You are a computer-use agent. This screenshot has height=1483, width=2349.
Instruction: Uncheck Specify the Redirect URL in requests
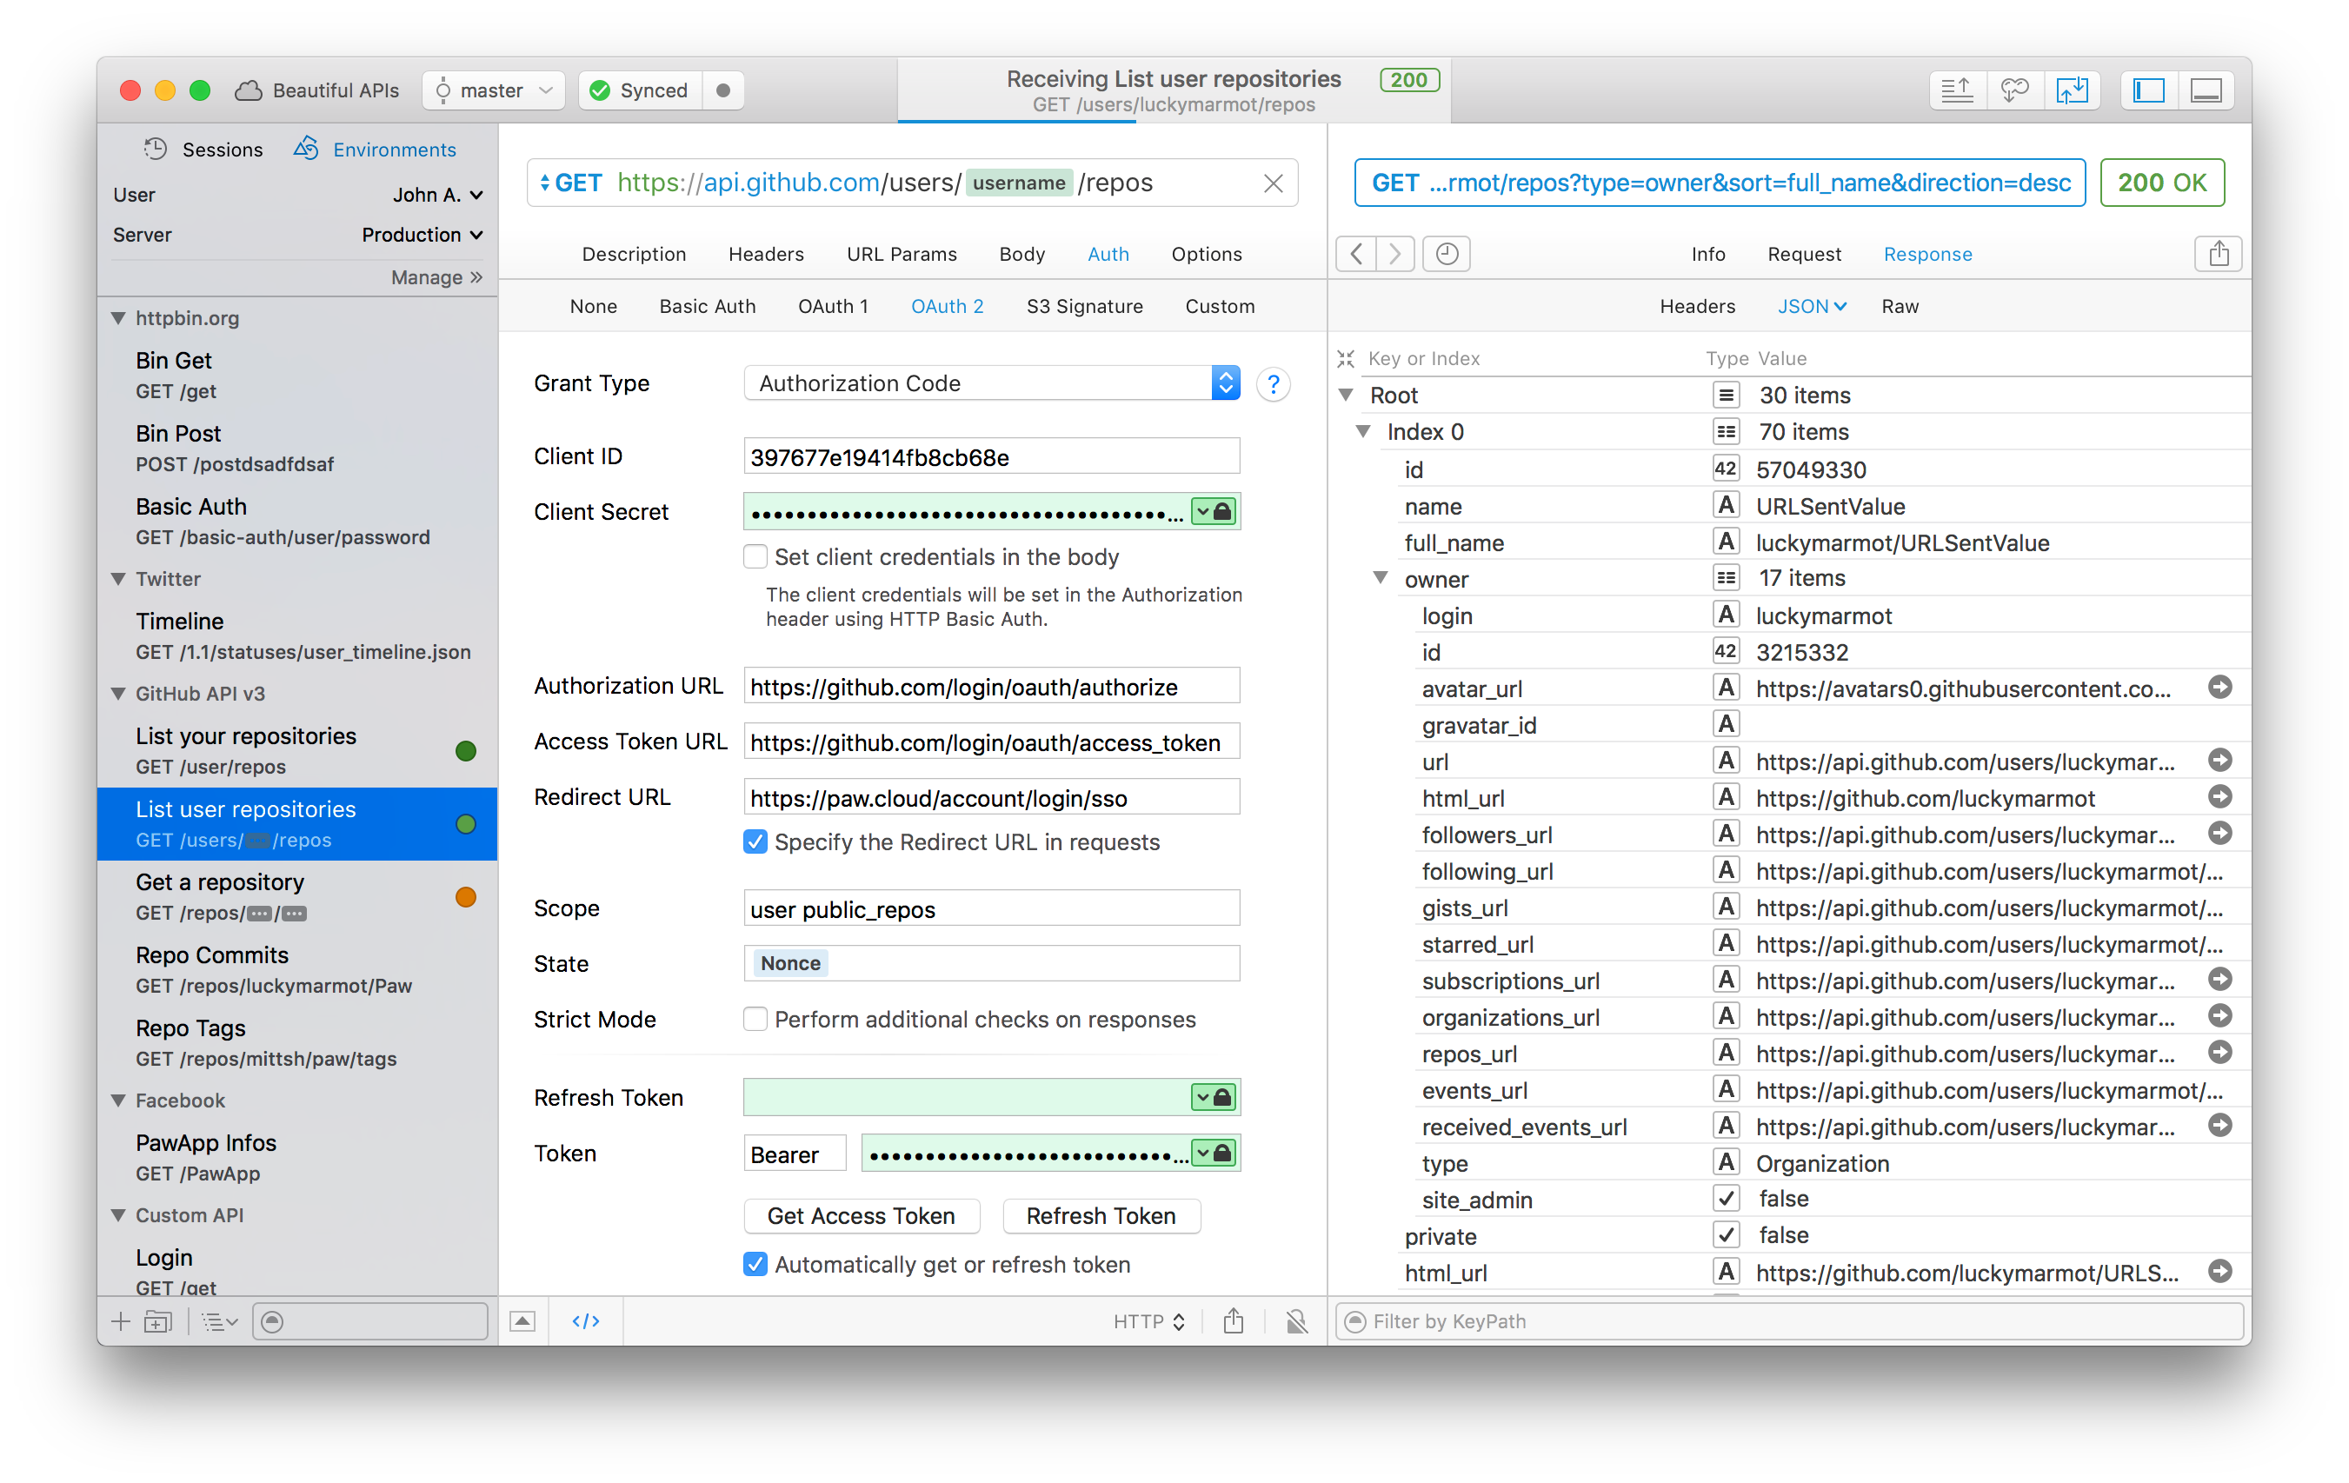pos(756,841)
